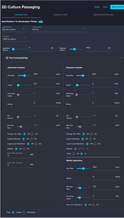The width and height of the screenshot is (124, 218).
Task: Click Media Aspiration Submerge Depth 2 field
Action: coord(106,197)
